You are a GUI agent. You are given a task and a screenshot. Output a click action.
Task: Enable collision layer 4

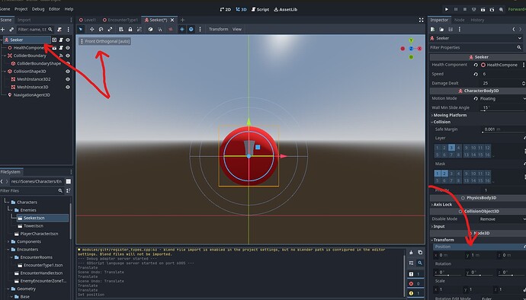click(x=459, y=148)
